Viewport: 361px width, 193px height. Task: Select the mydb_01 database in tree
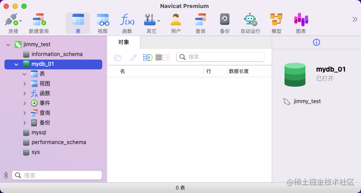pos(53,64)
